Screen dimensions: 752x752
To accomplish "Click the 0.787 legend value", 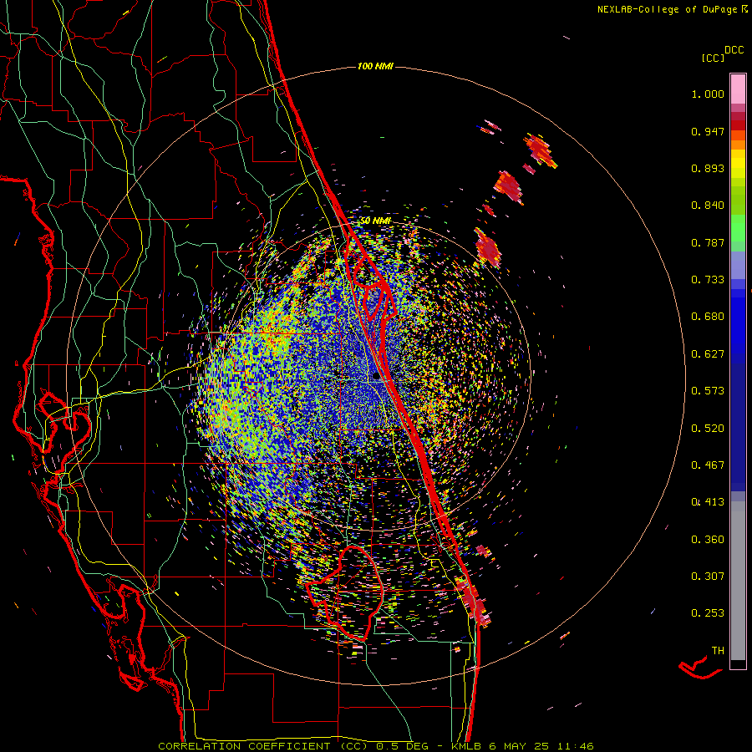I will [x=708, y=242].
